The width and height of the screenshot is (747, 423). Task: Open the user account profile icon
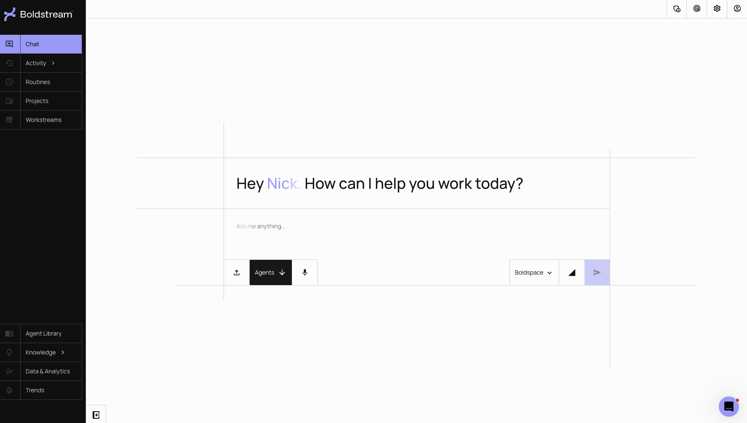click(737, 8)
